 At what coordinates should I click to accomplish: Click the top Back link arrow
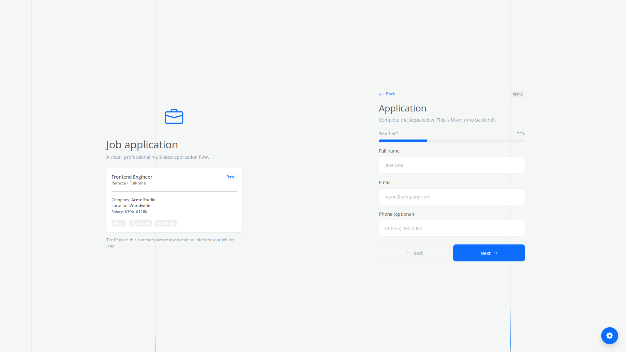381,94
